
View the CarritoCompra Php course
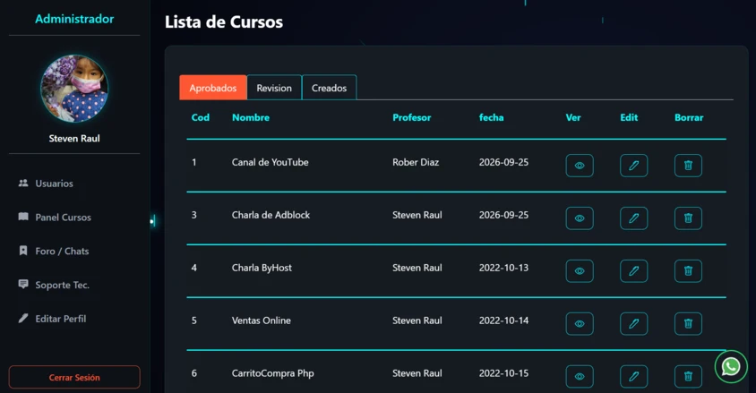pos(580,377)
